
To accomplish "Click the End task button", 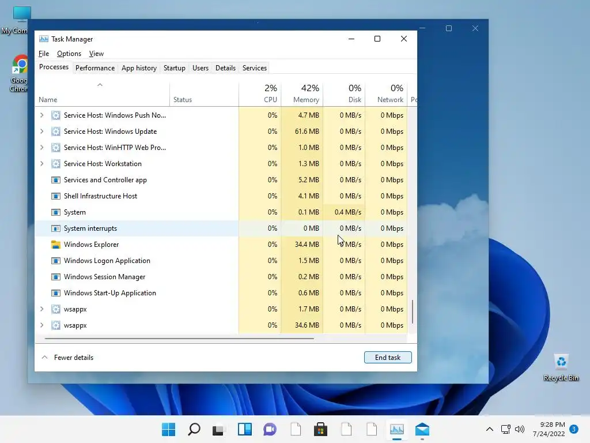I will pos(388,358).
